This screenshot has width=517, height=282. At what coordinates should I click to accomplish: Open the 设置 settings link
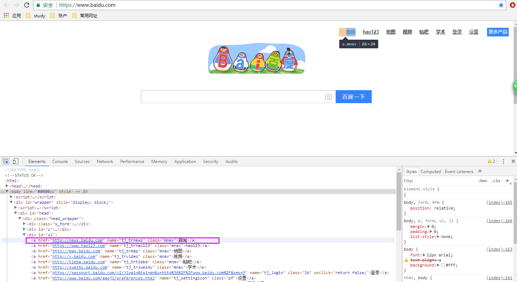pyautogui.click(x=474, y=32)
